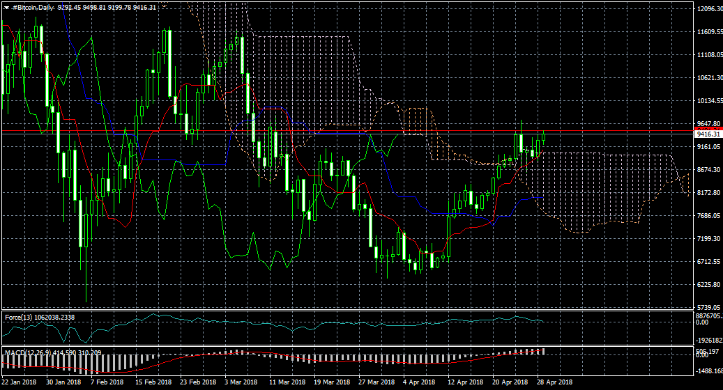Click the 15 Feb 2018 date label
The width and height of the screenshot is (723, 390).
point(153,382)
